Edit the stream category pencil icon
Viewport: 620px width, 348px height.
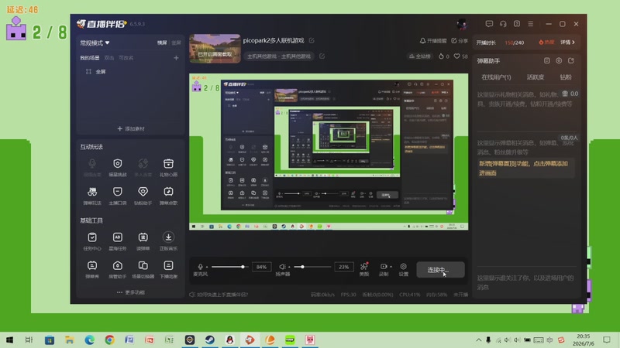pos(322,56)
